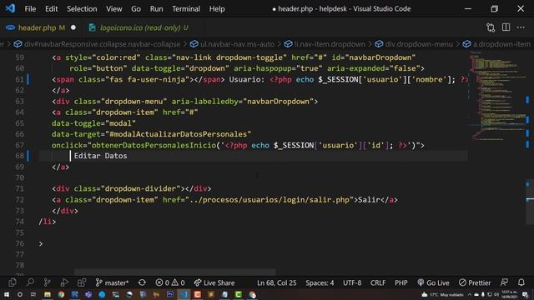Open editor More Actions ellipsis
This screenshot has width=534, height=300.
[x=521, y=27]
